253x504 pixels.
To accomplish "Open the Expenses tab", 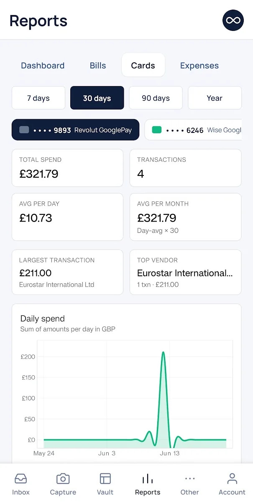I will [x=199, y=66].
